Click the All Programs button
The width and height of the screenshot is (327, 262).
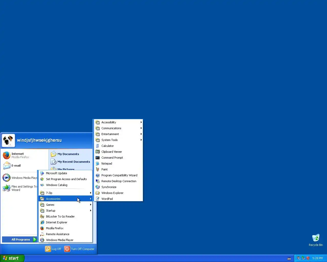pyautogui.click(x=20, y=239)
